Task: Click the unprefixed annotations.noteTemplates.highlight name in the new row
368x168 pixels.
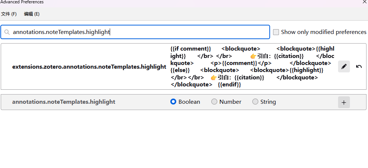Action: coord(64,102)
